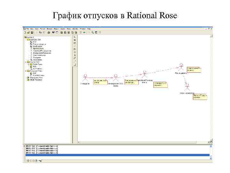Open the Tools menu
The image size is (230, 173).
click(69, 29)
